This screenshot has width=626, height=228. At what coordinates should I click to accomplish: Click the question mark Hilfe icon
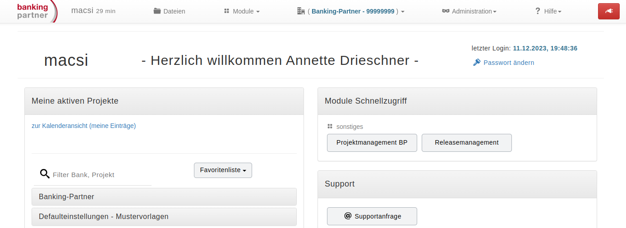click(538, 11)
